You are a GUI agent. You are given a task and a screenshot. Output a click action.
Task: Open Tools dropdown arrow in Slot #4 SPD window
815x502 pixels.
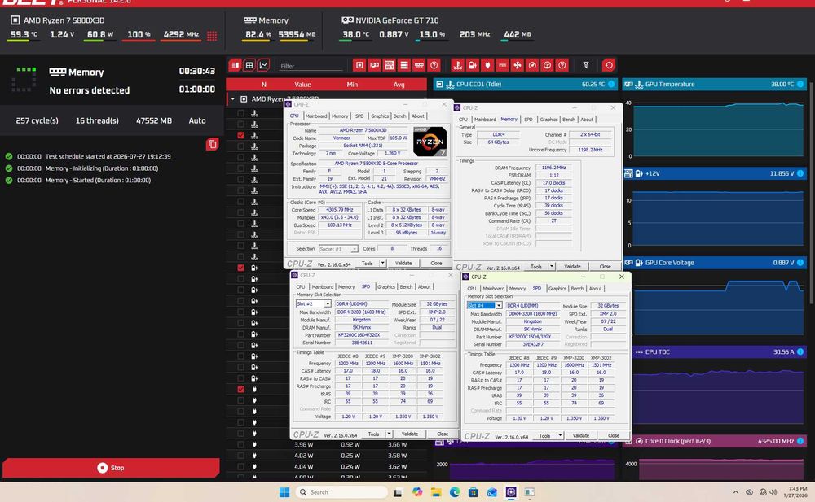[560, 435]
